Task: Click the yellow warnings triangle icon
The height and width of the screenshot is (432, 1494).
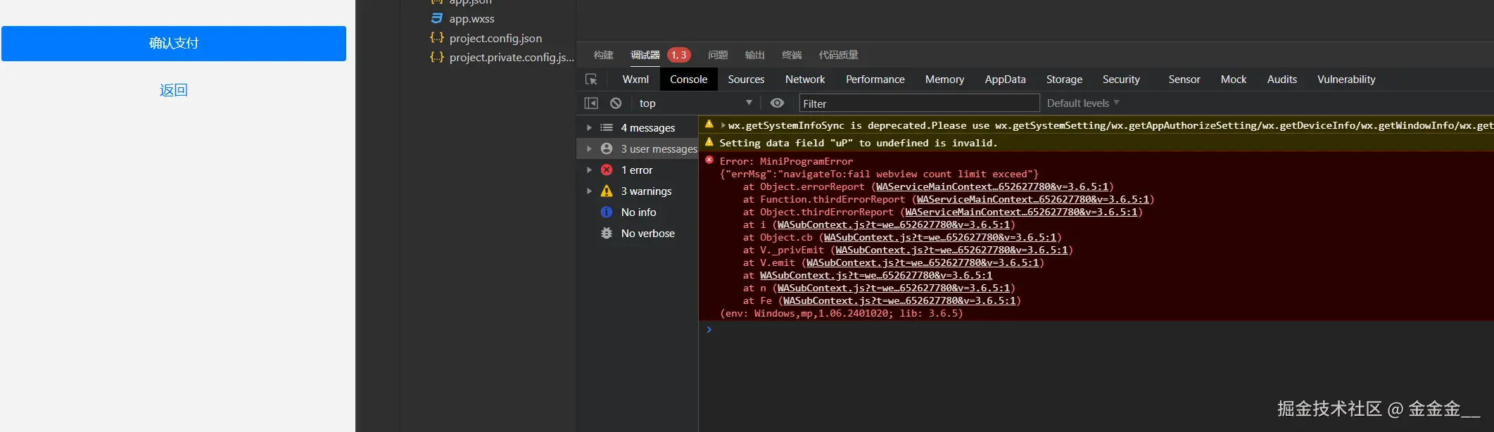Action: coord(607,191)
